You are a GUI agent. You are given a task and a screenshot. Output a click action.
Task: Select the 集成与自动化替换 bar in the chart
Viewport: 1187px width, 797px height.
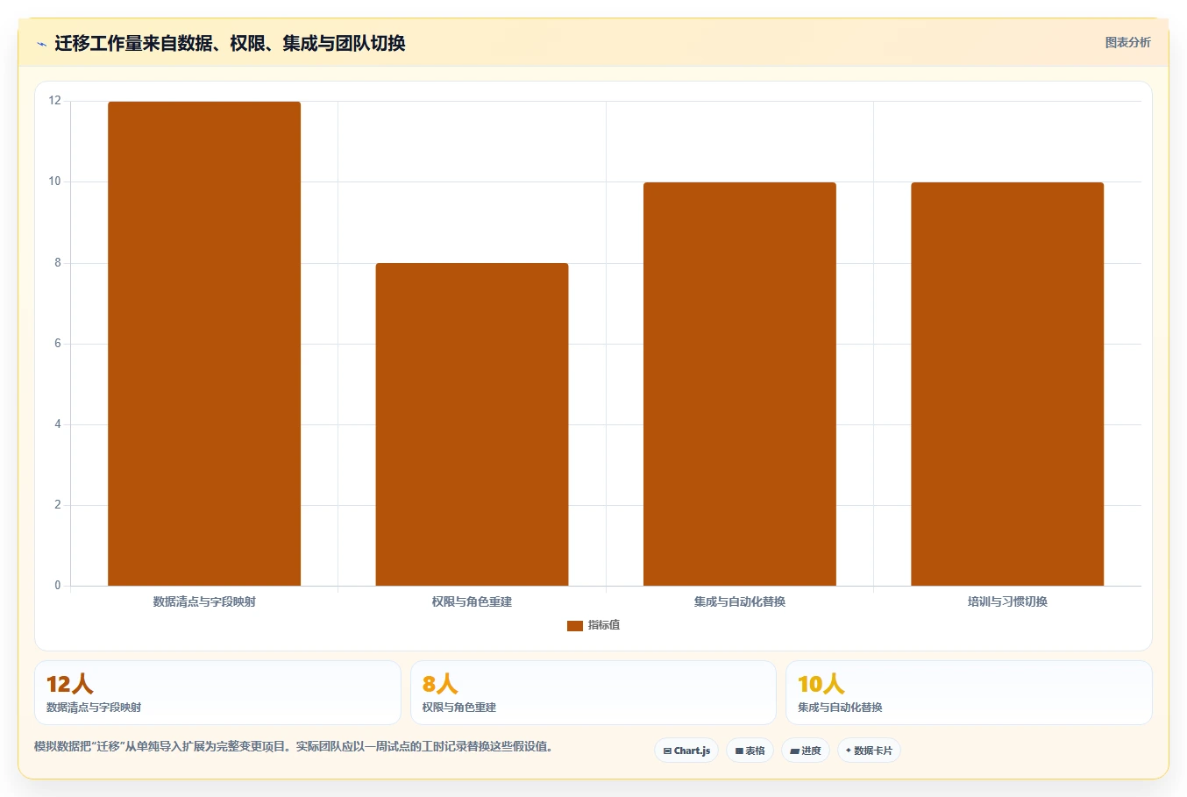point(740,384)
